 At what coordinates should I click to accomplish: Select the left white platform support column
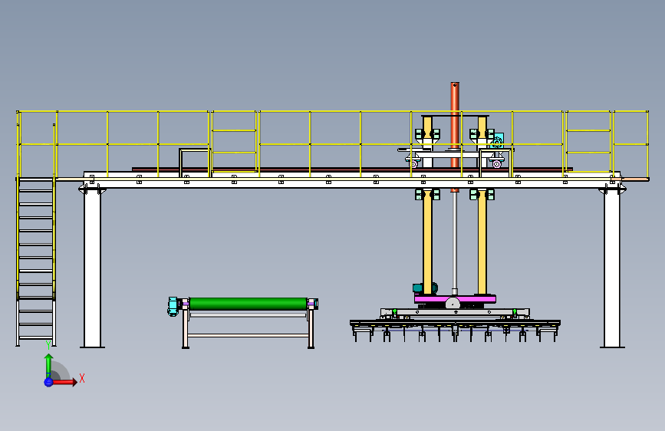click(x=93, y=268)
